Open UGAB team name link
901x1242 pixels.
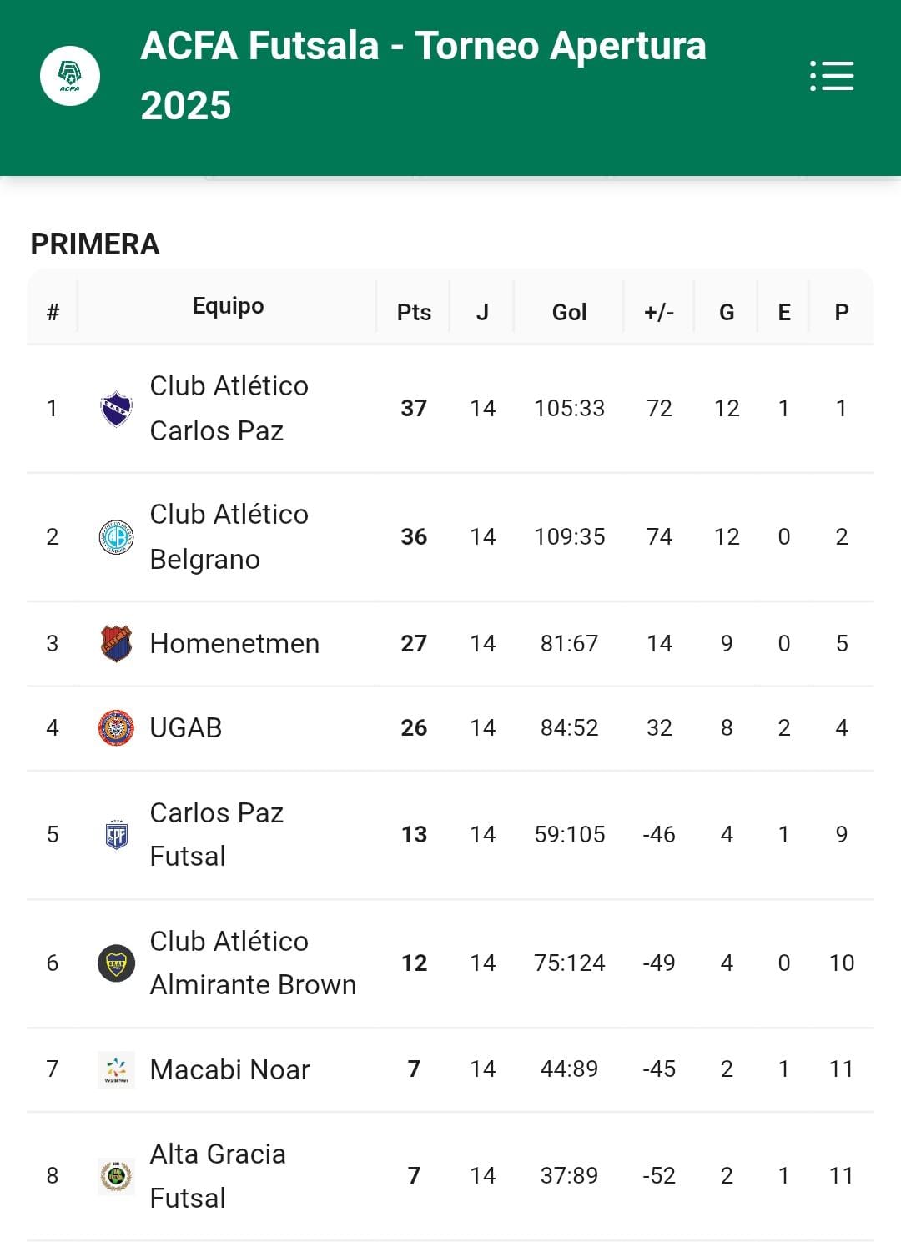186,728
